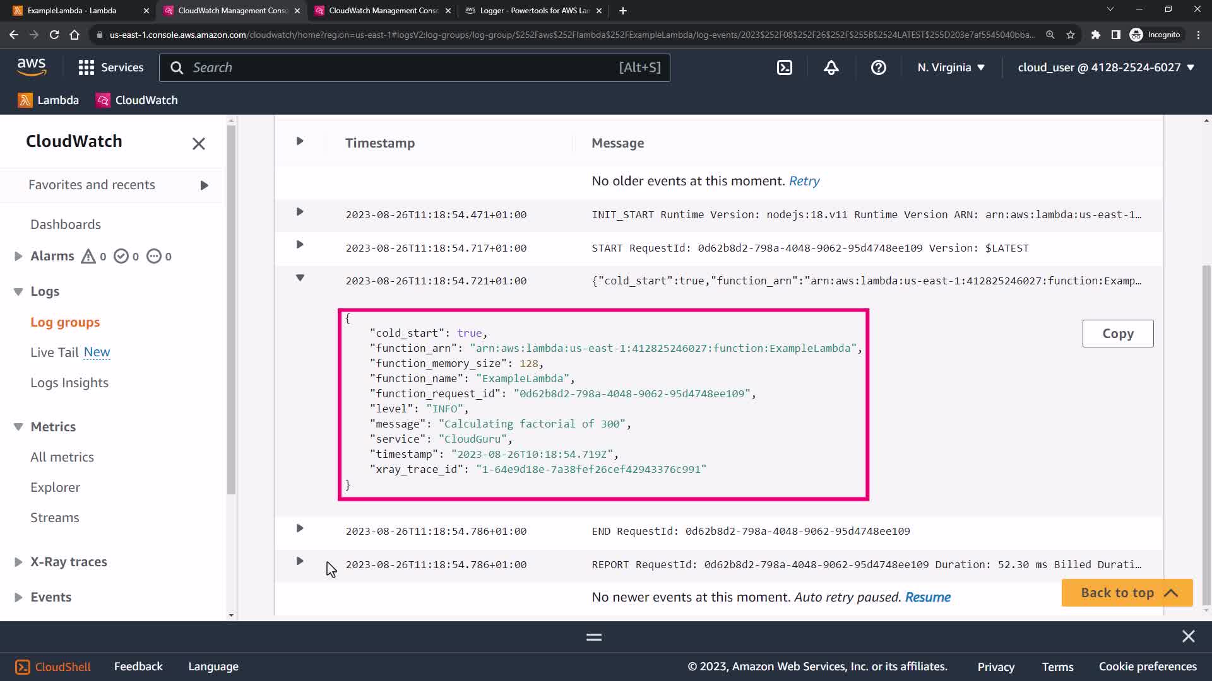Expand the INIT_START log event row
Image resolution: width=1212 pixels, height=681 pixels.
(300, 212)
